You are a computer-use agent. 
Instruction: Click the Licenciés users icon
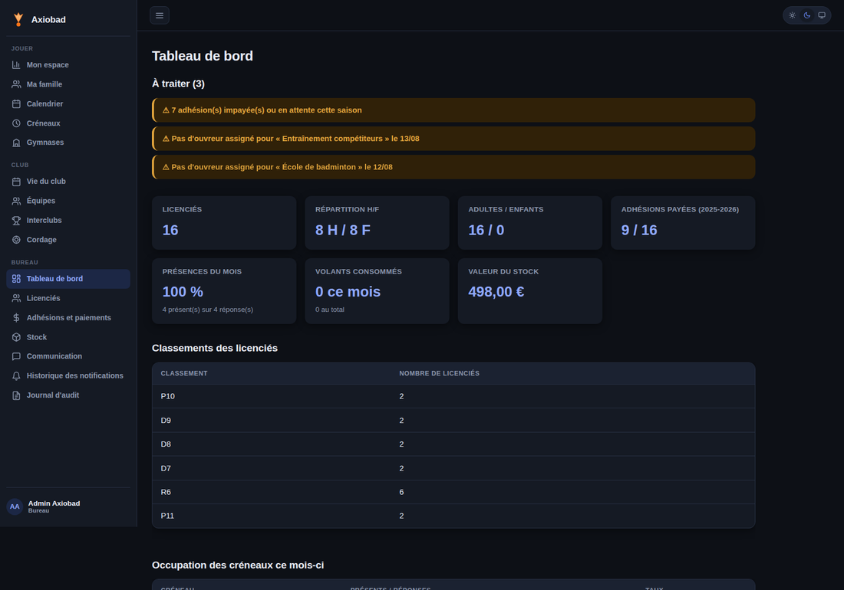16,298
